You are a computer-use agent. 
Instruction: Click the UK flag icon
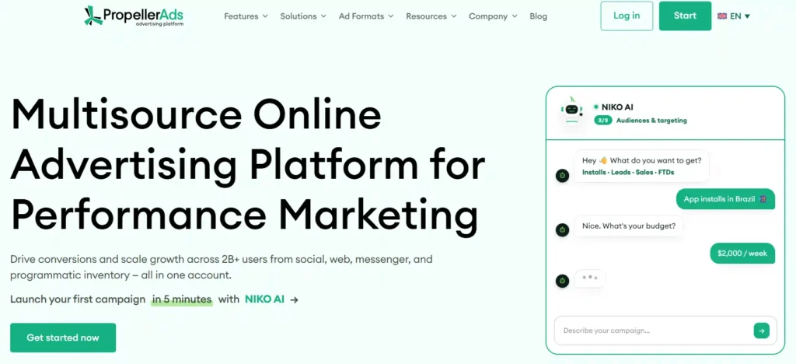click(722, 16)
